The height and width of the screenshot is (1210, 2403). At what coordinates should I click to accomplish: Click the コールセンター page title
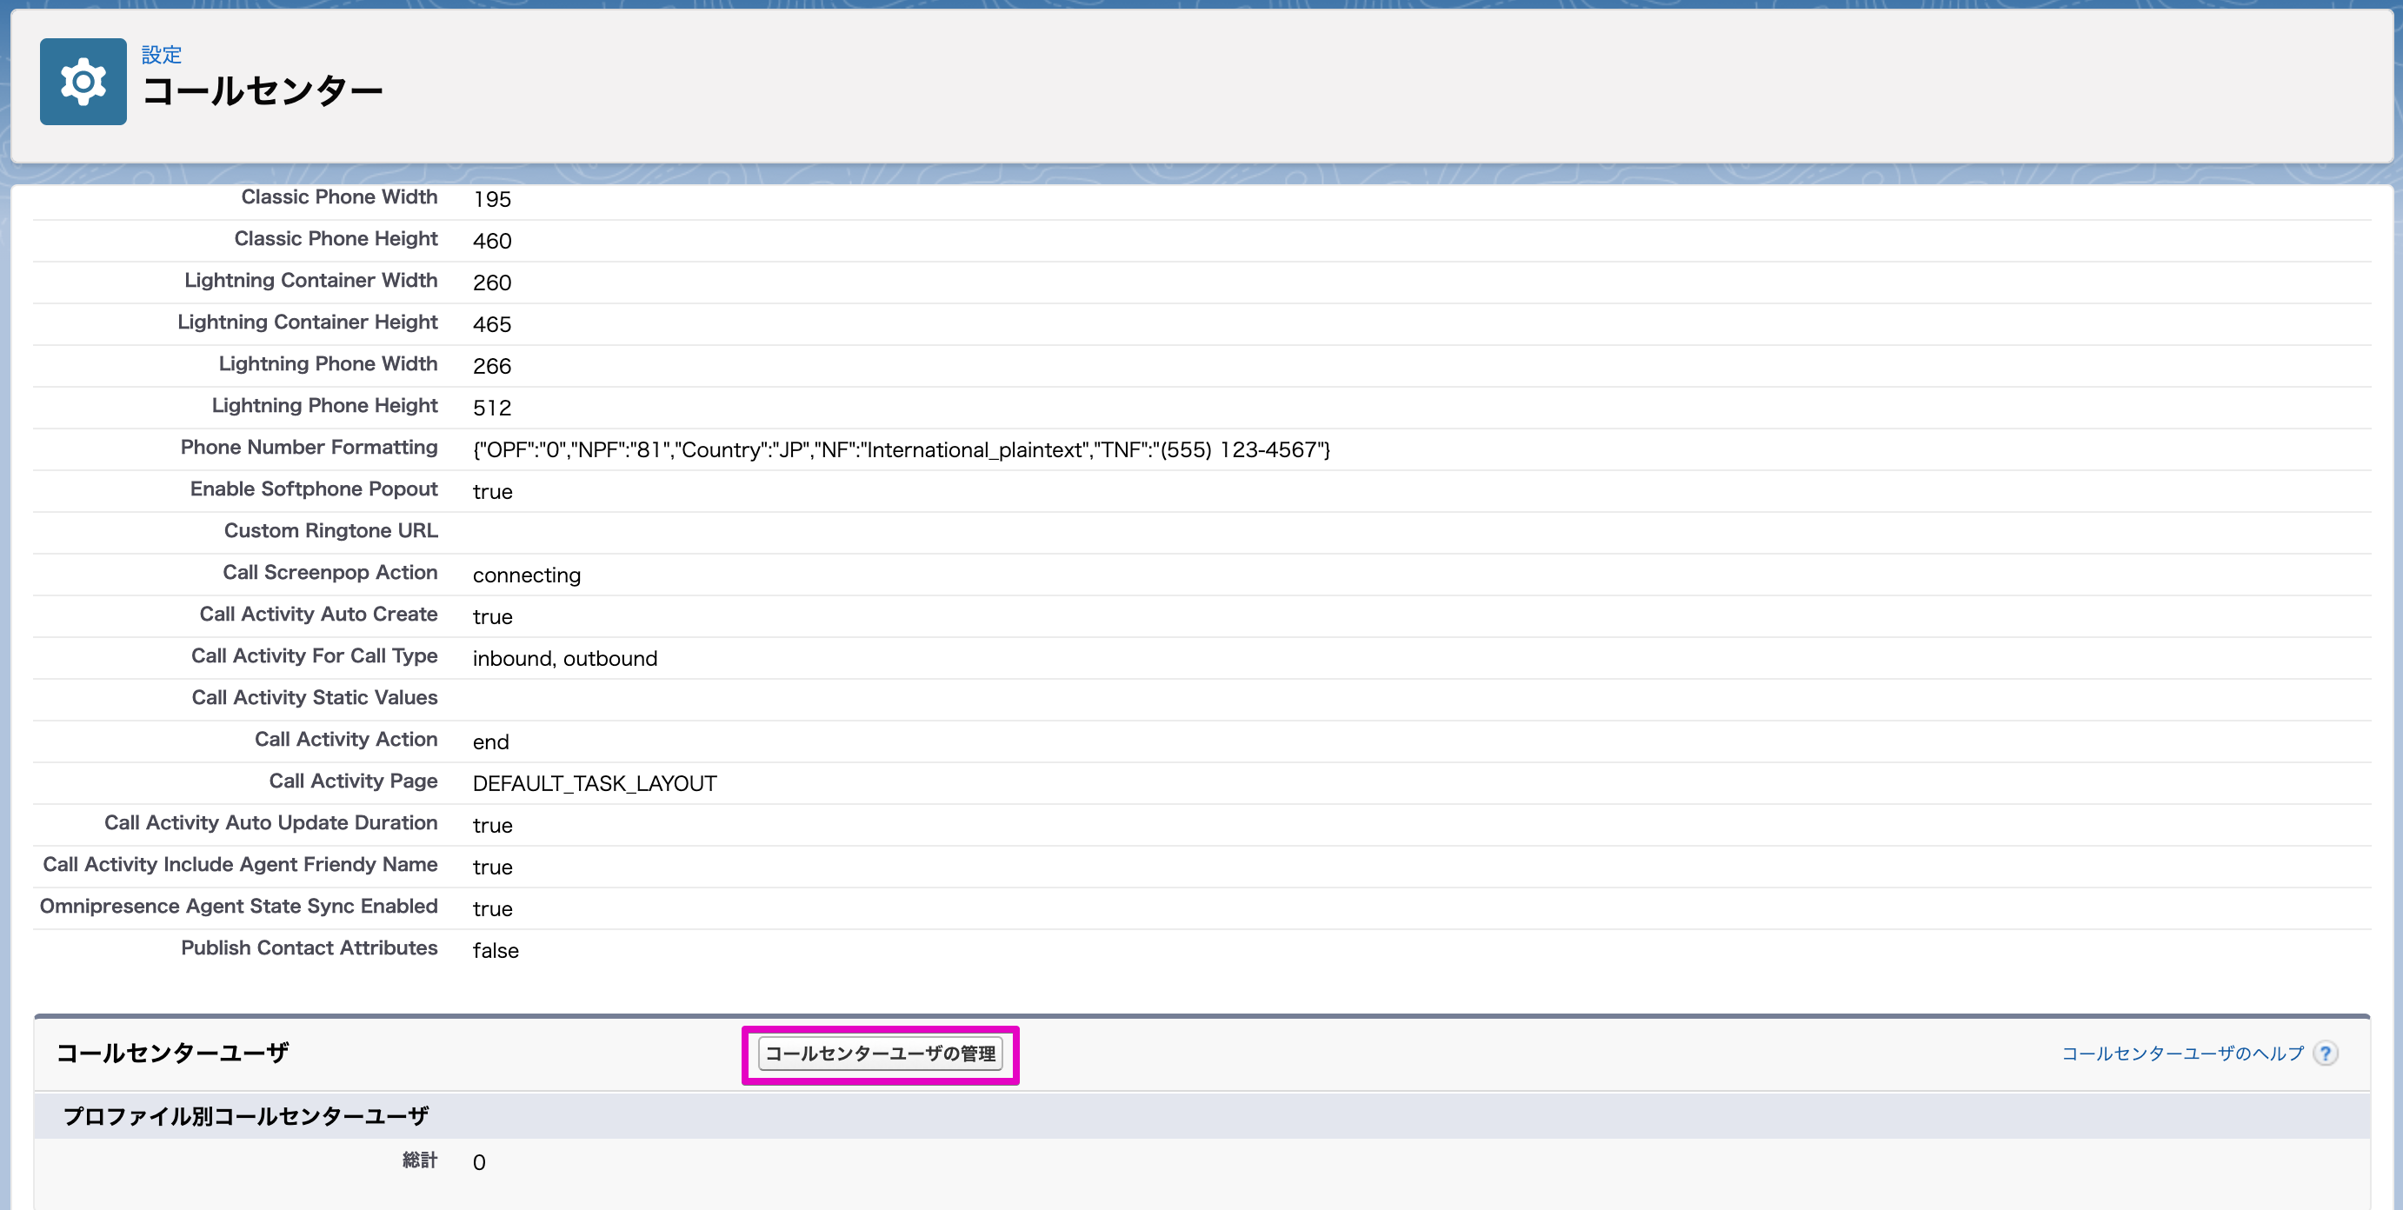(263, 90)
